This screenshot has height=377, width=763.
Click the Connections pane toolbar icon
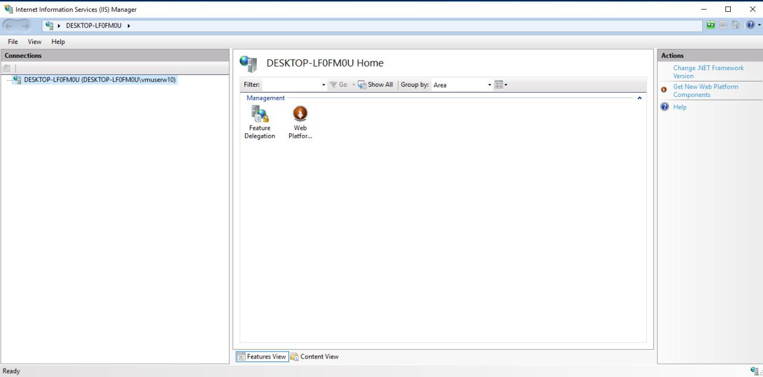tap(7, 68)
